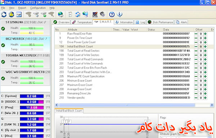Increase offset for Average Erase Count

point(205,89)
